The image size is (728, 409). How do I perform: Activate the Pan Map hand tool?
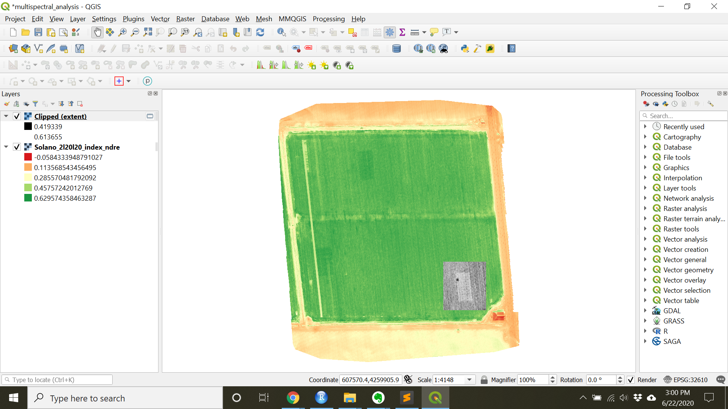(x=97, y=33)
